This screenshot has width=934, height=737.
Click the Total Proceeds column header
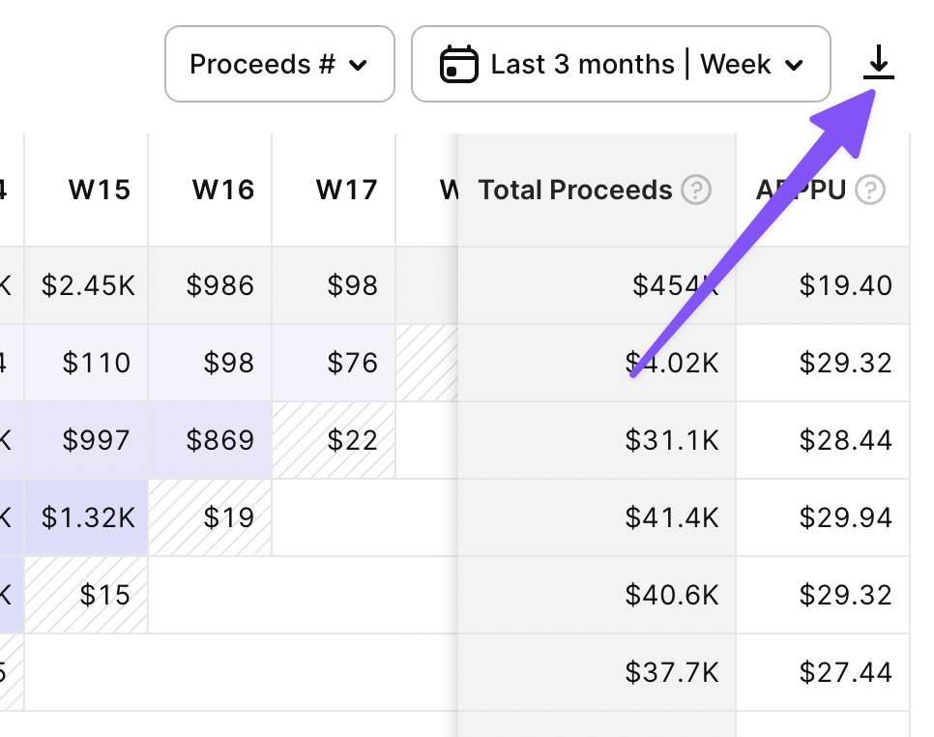point(575,190)
